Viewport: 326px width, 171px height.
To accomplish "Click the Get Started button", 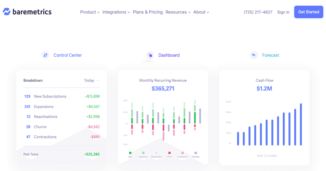I will tap(309, 12).
